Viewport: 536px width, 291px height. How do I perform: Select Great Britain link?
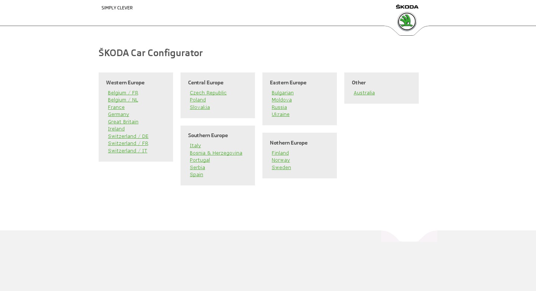(123, 122)
